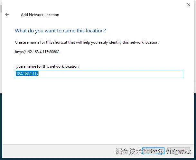Click the 'Create a name for this shortcut' description

pos(87,42)
